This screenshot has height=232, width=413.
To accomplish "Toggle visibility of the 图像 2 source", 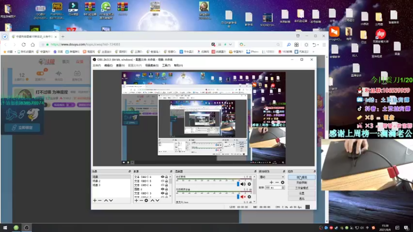I will click(163, 189).
